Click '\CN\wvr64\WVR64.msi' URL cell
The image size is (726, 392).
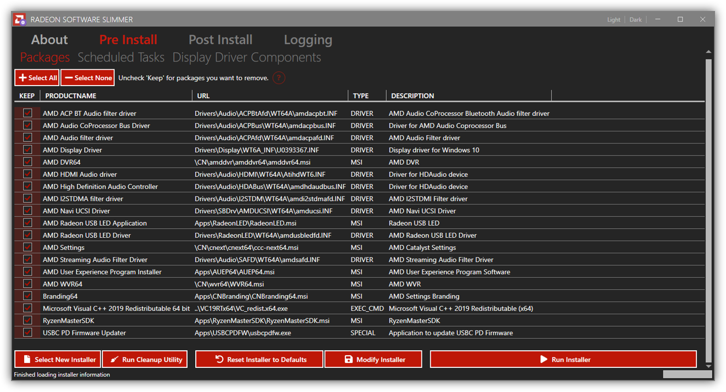click(229, 284)
